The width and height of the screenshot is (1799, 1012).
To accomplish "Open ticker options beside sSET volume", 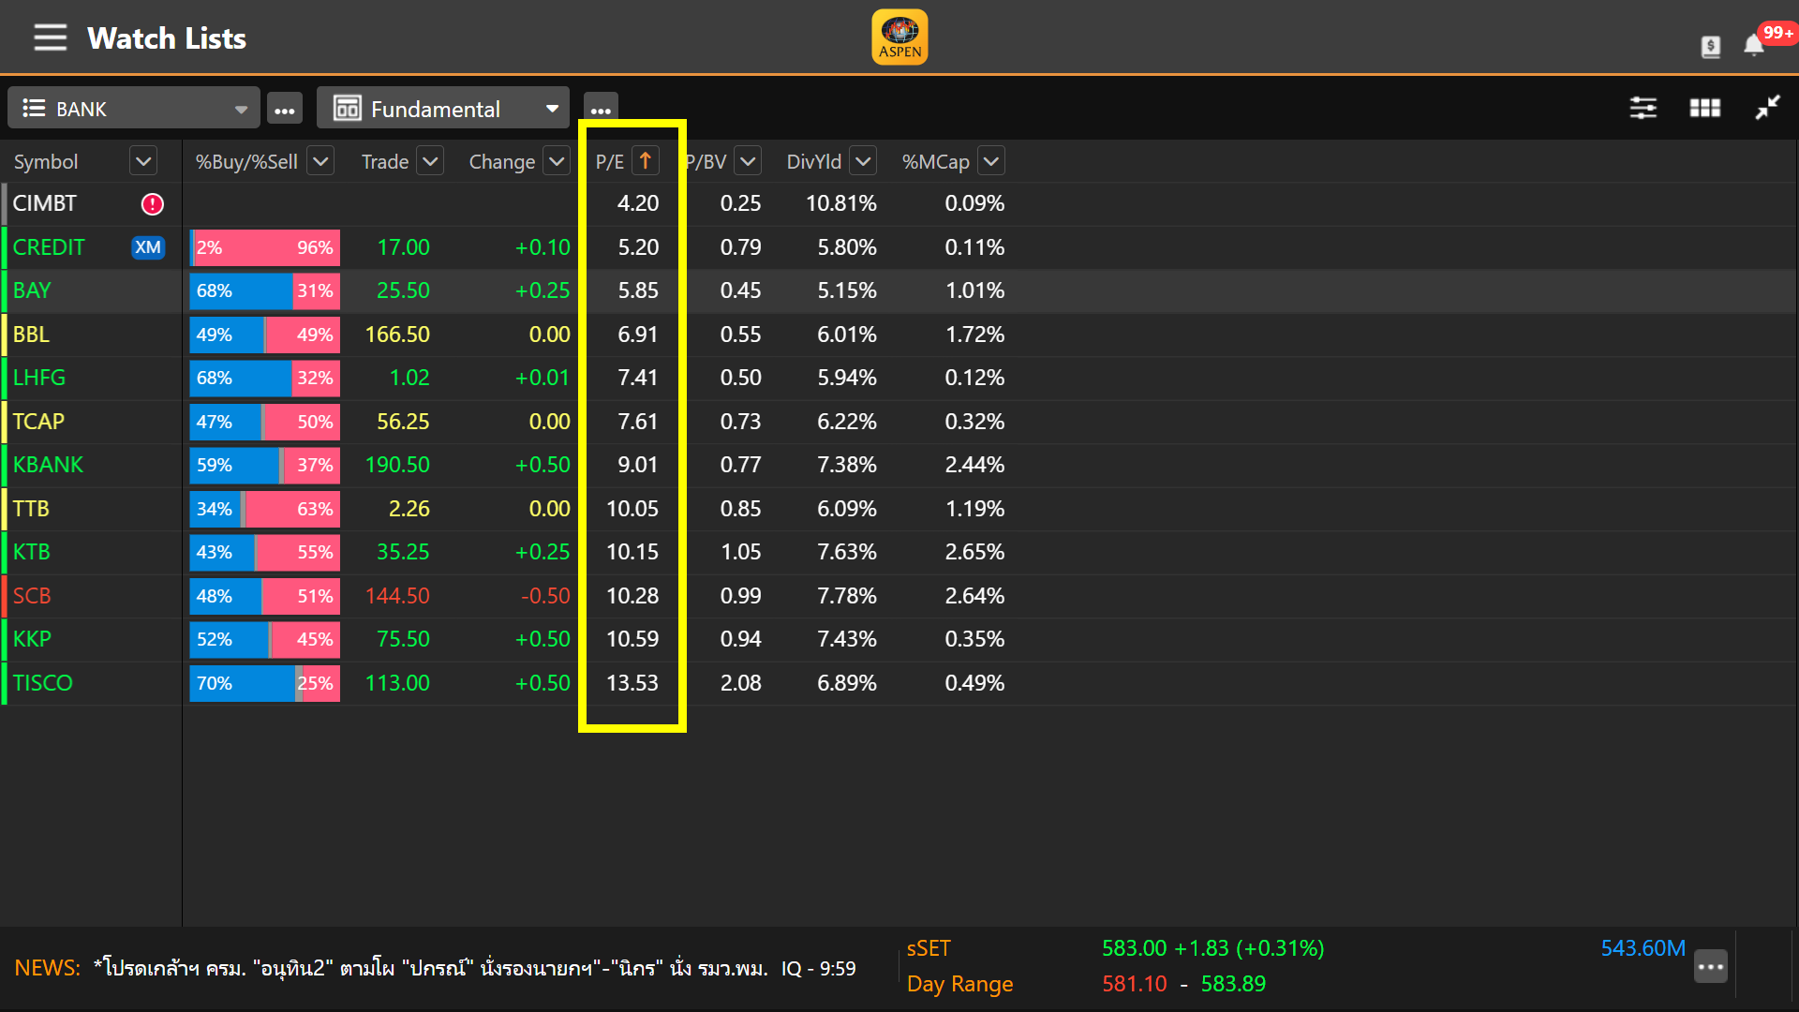I will pyautogui.click(x=1710, y=966).
